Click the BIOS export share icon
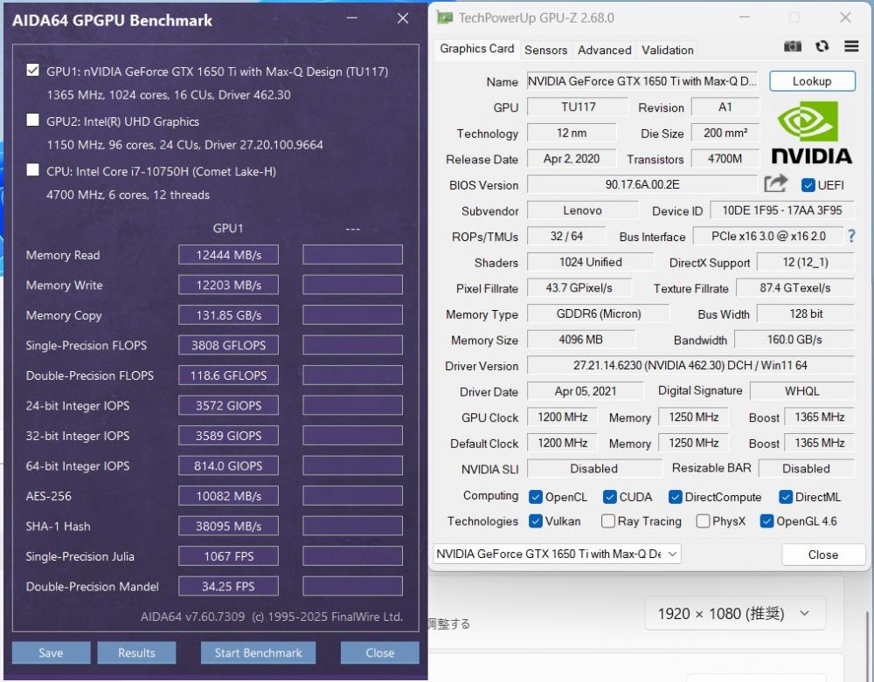This screenshot has width=874, height=682. [775, 184]
